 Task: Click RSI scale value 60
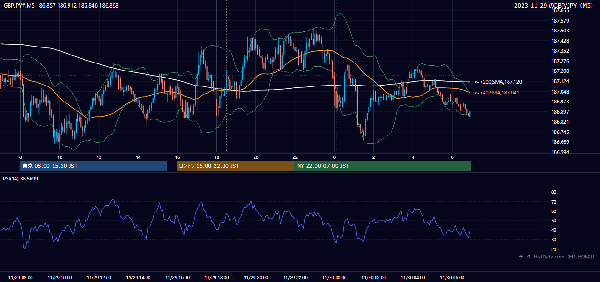pos(554,211)
